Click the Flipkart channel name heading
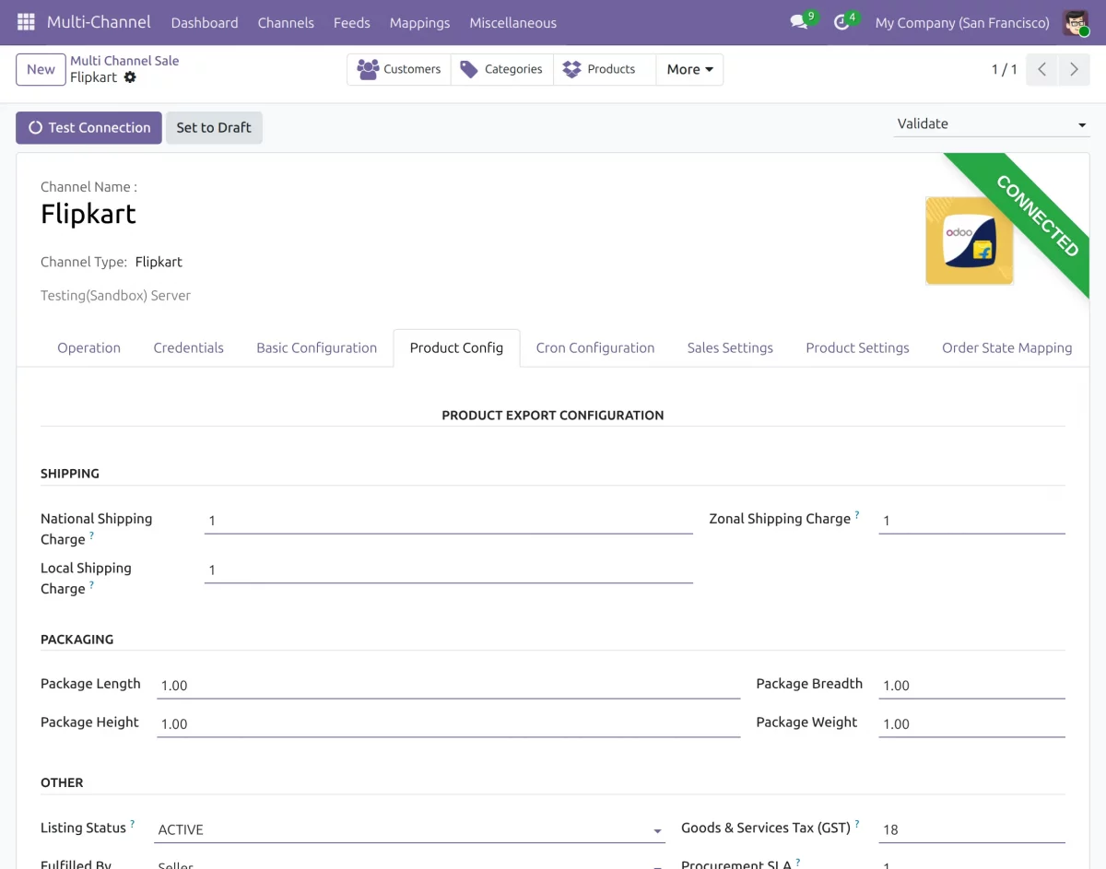 point(88,214)
